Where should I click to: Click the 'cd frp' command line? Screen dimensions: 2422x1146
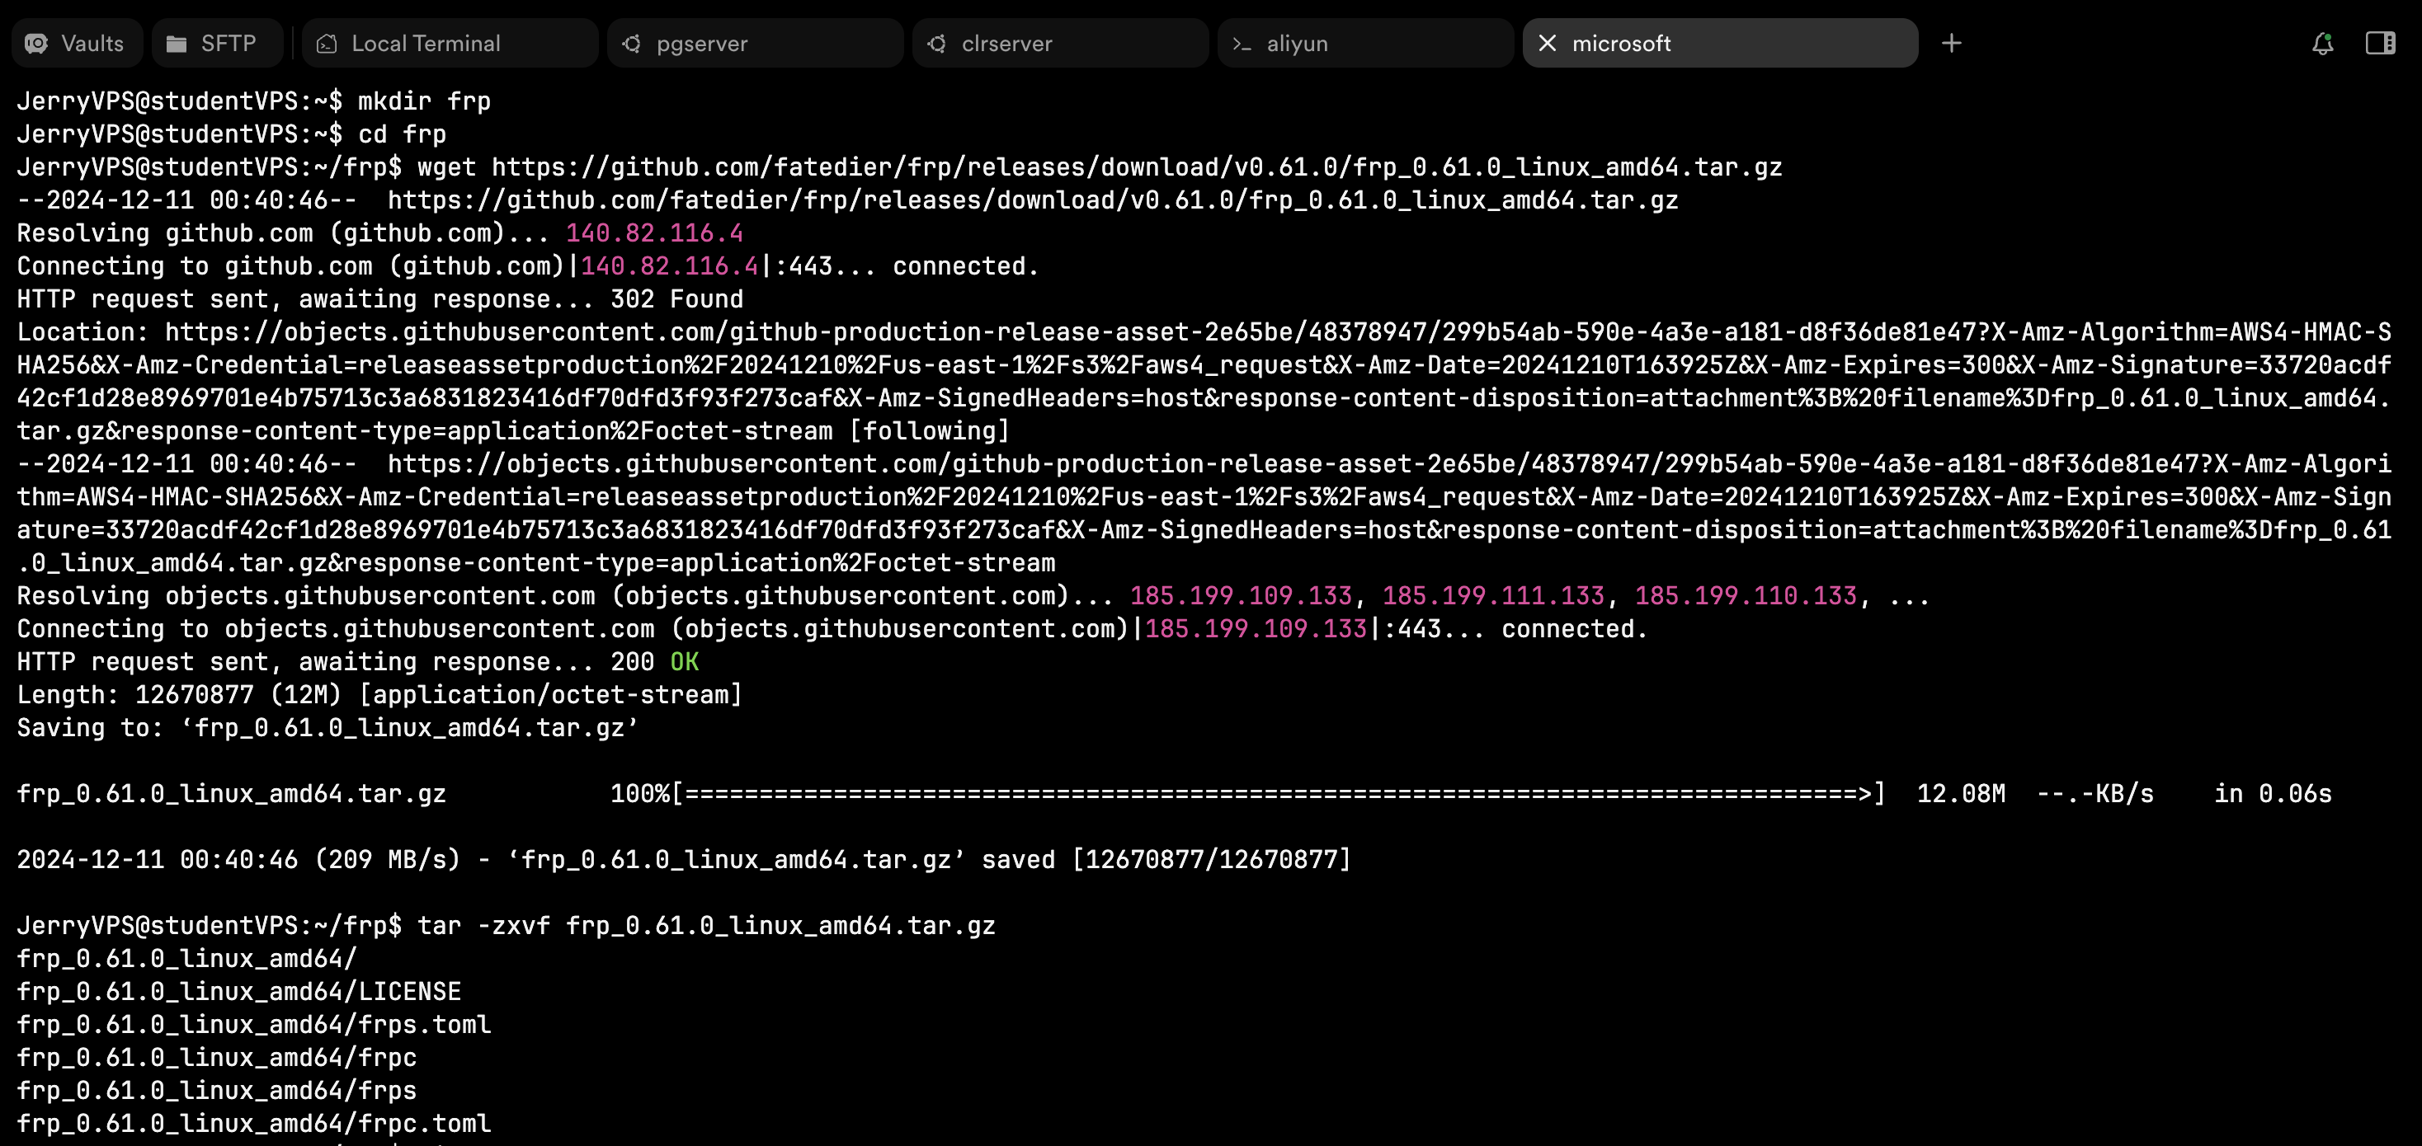click(x=231, y=134)
